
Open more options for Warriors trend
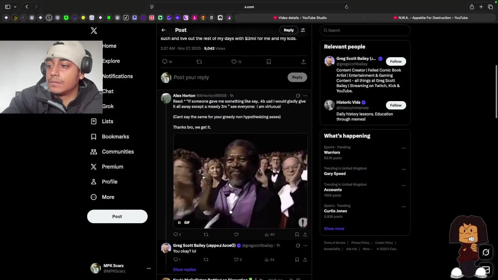pos(403,148)
